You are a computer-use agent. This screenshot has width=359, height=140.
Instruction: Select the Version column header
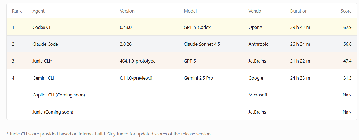[x=127, y=11]
